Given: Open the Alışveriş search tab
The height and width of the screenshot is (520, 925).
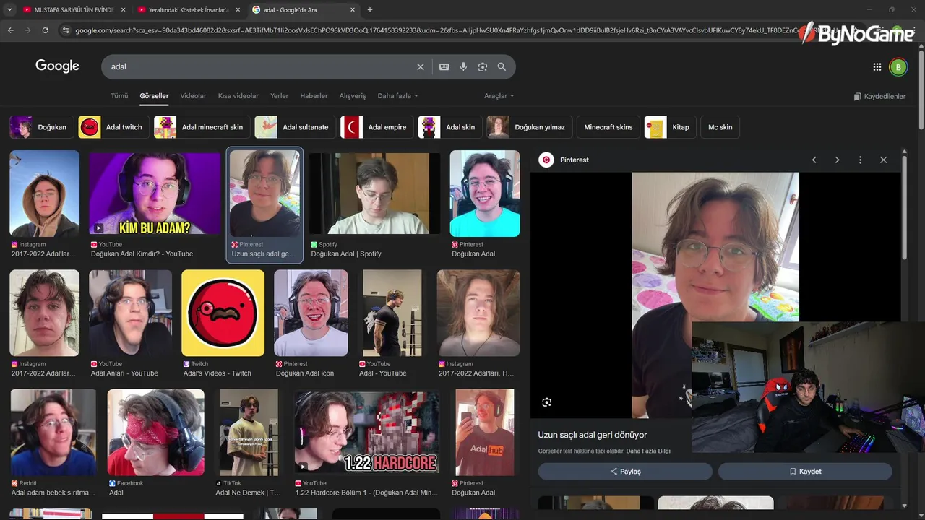Looking at the screenshot, I should (x=353, y=96).
